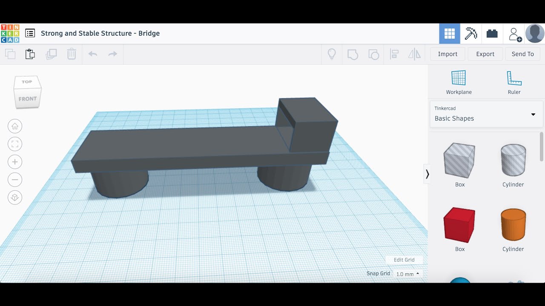The width and height of the screenshot is (545, 306).
Task: Toggle orthographic perspective view
Action: click(15, 198)
